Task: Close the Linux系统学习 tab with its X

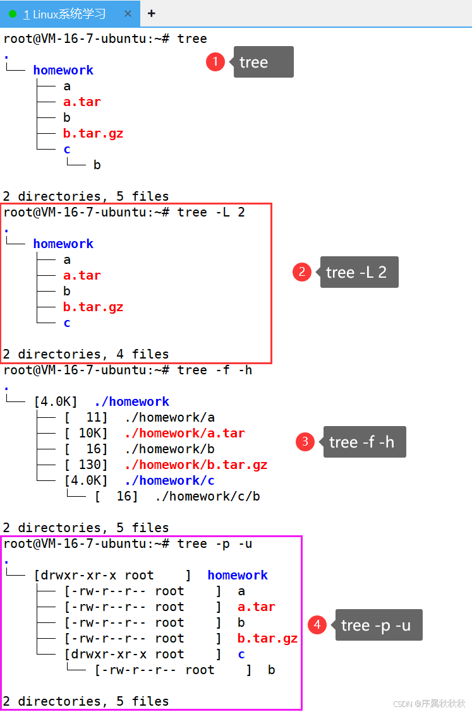Action: pos(128,14)
